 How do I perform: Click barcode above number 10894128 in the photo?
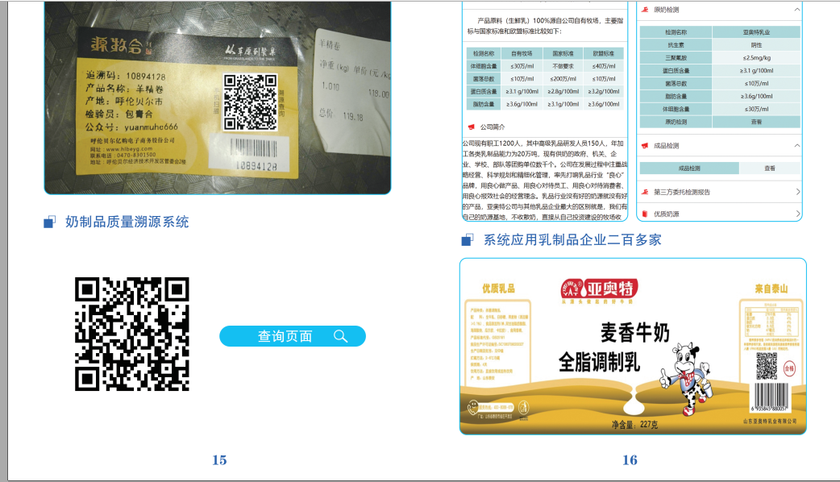click(255, 148)
